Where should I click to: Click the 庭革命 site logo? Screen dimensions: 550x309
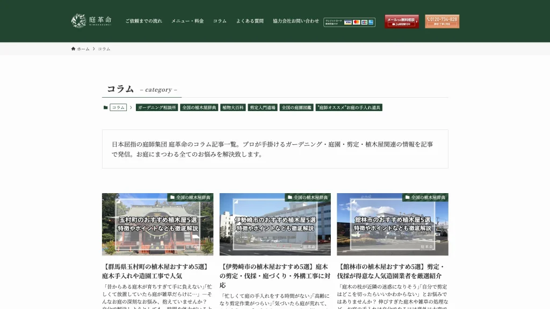click(86, 21)
